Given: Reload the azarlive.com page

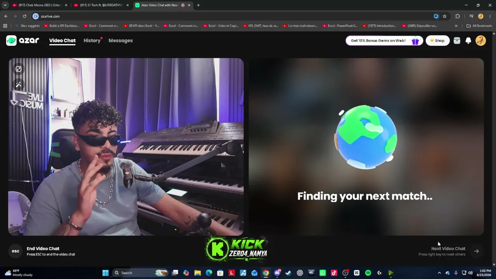Looking at the screenshot, I should pos(24,16).
